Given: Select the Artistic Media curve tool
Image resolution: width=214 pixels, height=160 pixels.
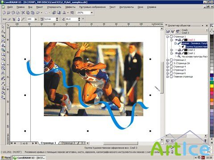Looking at the screenshot, I should click(3, 45).
